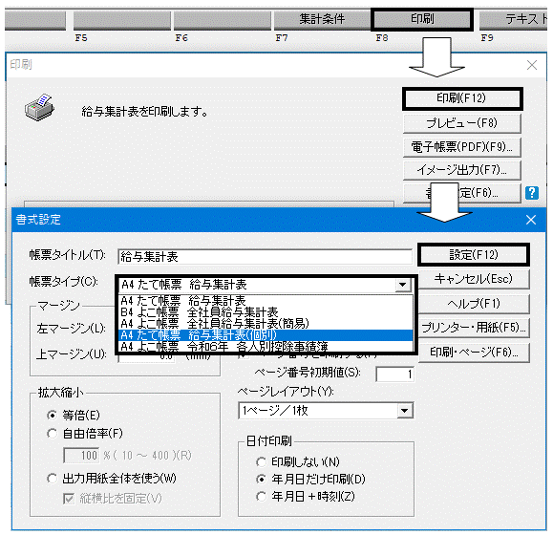Image resolution: width=553 pixels, height=535 pixels.
Task: Toggle the 縦横比を固定(V) checkbox
Action: coord(69,499)
